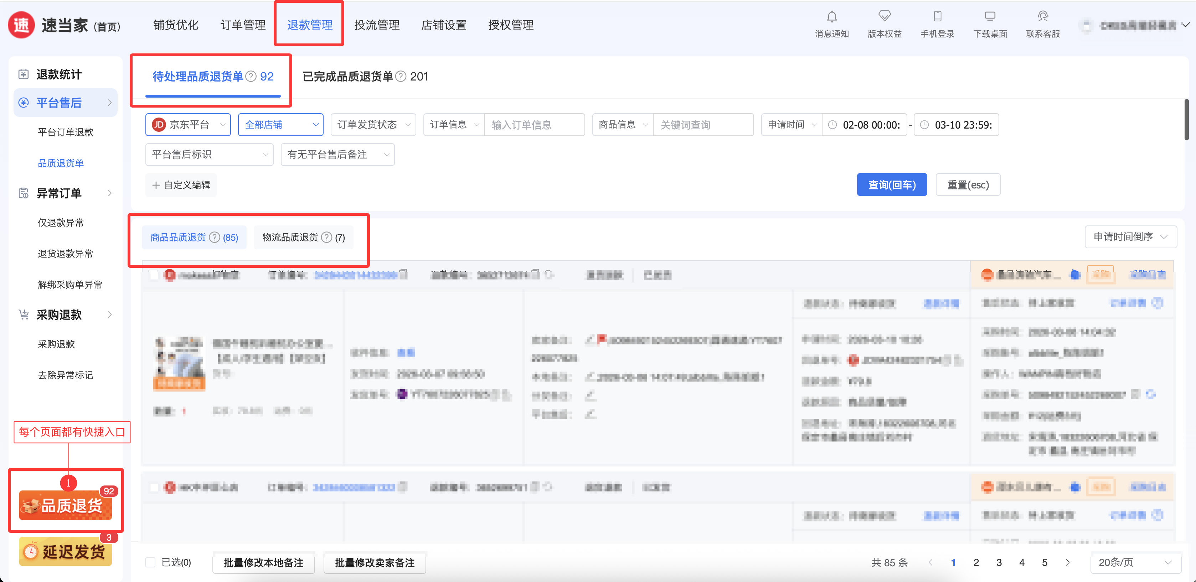Click the 输入订单信息 input field

tap(533, 125)
